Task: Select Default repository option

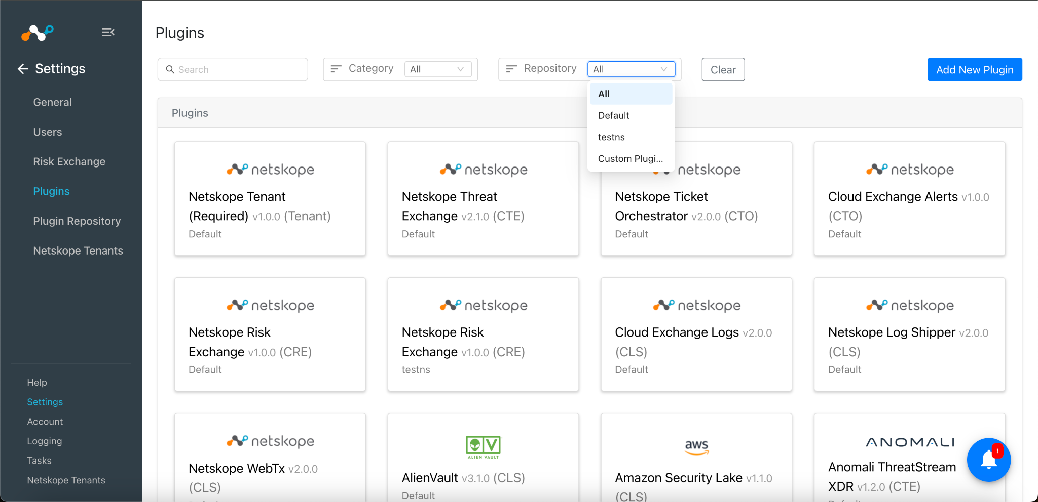Action: pyautogui.click(x=631, y=115)
